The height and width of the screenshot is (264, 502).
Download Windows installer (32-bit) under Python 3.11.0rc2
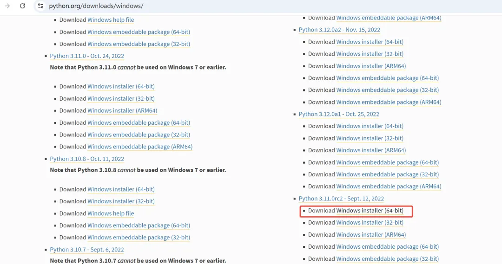[x=370, y=223]
